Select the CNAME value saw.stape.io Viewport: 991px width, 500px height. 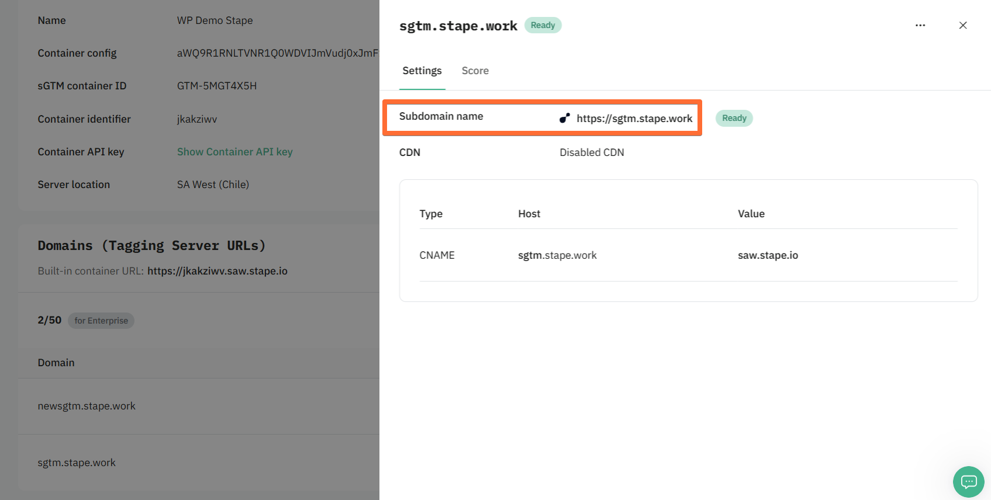(x=768, y=255)
